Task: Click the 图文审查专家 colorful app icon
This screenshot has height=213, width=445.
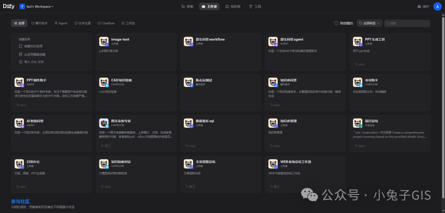Action: [104, 123]
